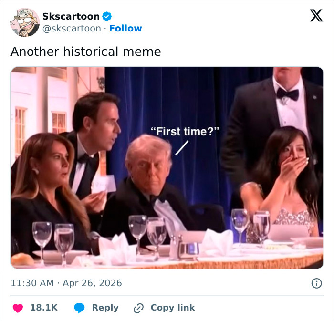Click the 18.1K likes count
The image size is (334, 321).
(44, 308)
